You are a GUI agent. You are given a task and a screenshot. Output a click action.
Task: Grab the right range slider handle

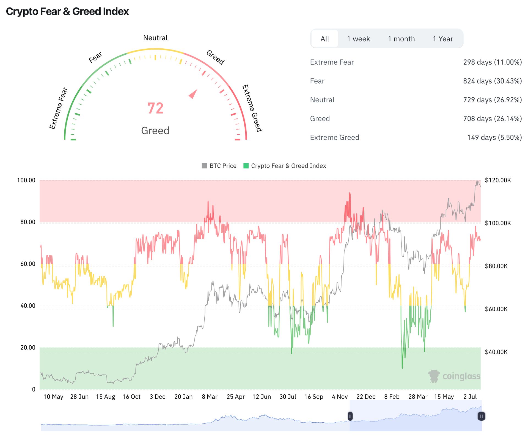pos(481,416)
